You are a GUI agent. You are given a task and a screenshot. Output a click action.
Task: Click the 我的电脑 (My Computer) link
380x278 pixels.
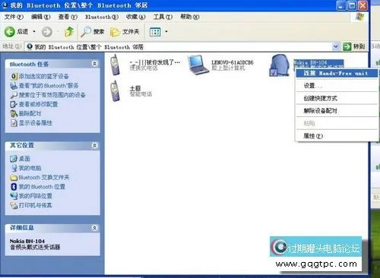pos(30,168)
